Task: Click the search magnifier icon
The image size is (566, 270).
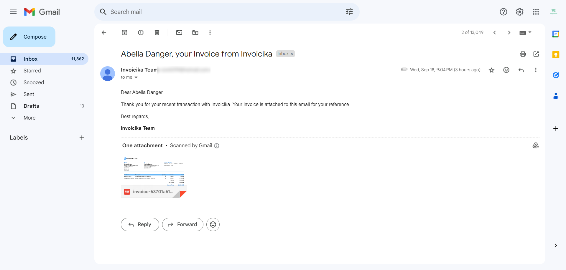Action: [103, 12]
